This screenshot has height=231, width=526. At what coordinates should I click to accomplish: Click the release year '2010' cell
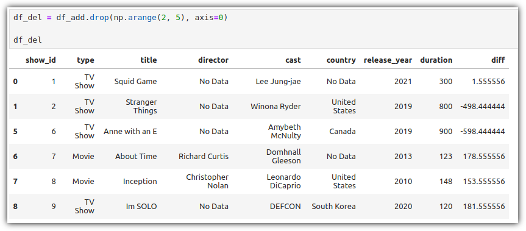tap(403, 182)
